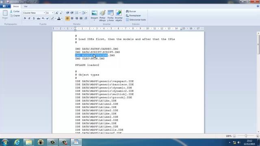The height and width of the screenshot is (146, 260).
Task: Open the highlight color dropdown arrow
Action: click(x=55, y=18)
